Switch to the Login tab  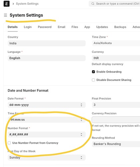click(28, 27)
